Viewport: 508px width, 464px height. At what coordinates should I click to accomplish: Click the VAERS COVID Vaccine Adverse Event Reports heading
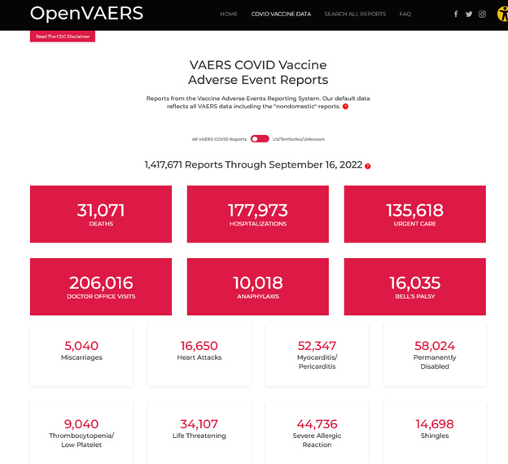click(x=258, y=72)
